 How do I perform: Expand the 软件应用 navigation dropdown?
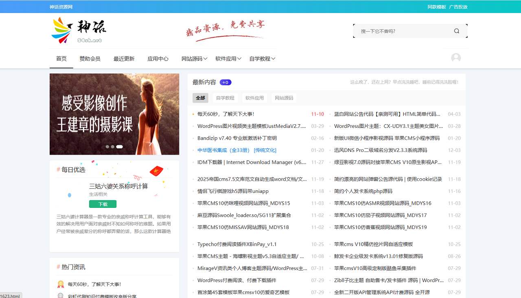[x=227, y=58]
